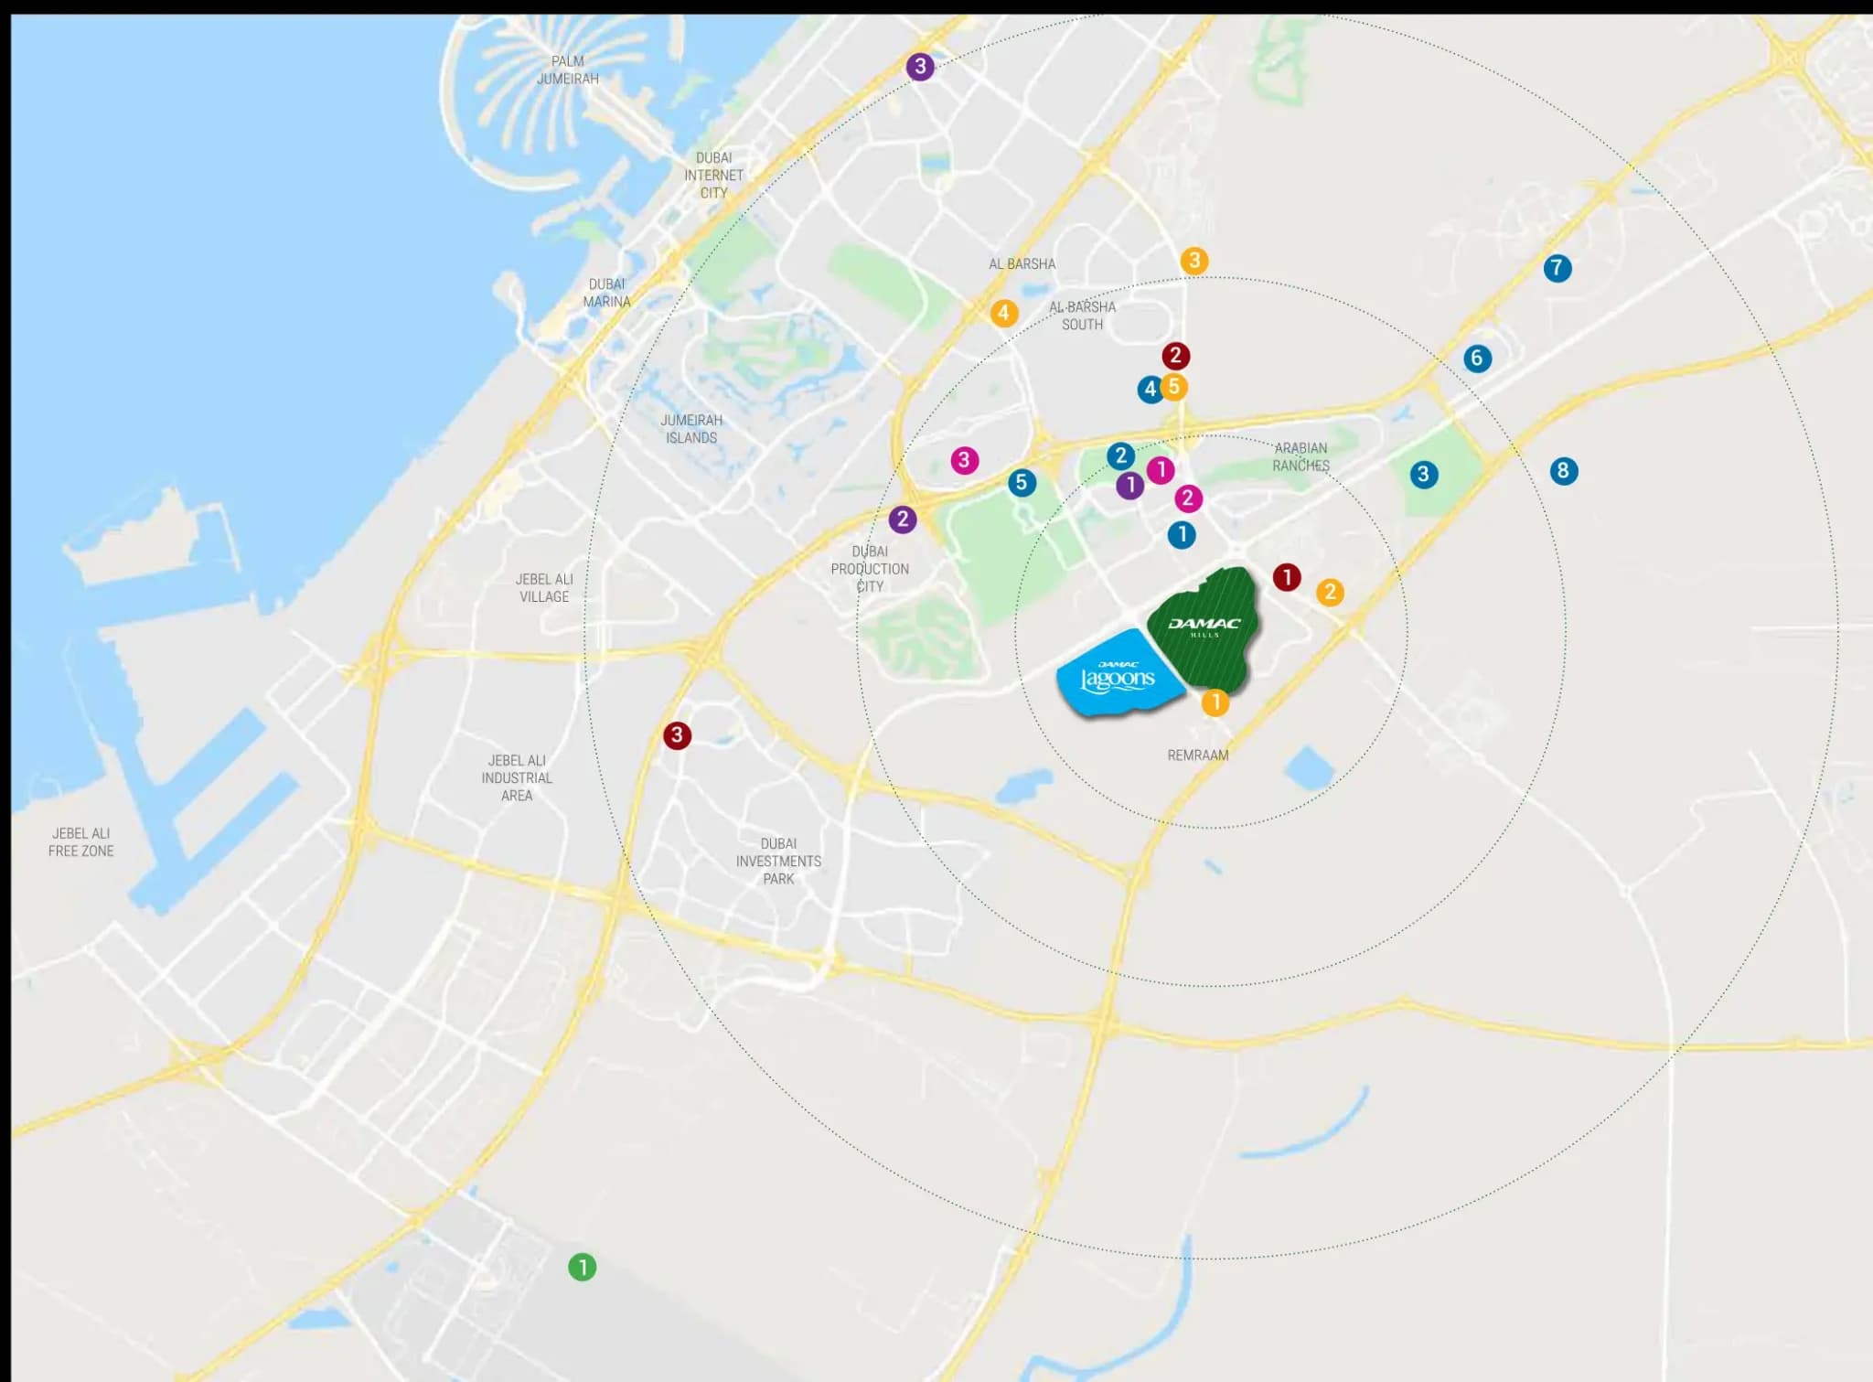
Task: Select the blue marker numbered 8
Action: coord(1564,471)
